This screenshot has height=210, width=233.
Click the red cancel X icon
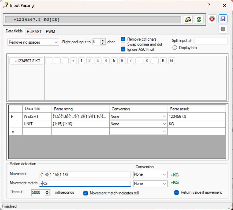click(x=212, y=19)
